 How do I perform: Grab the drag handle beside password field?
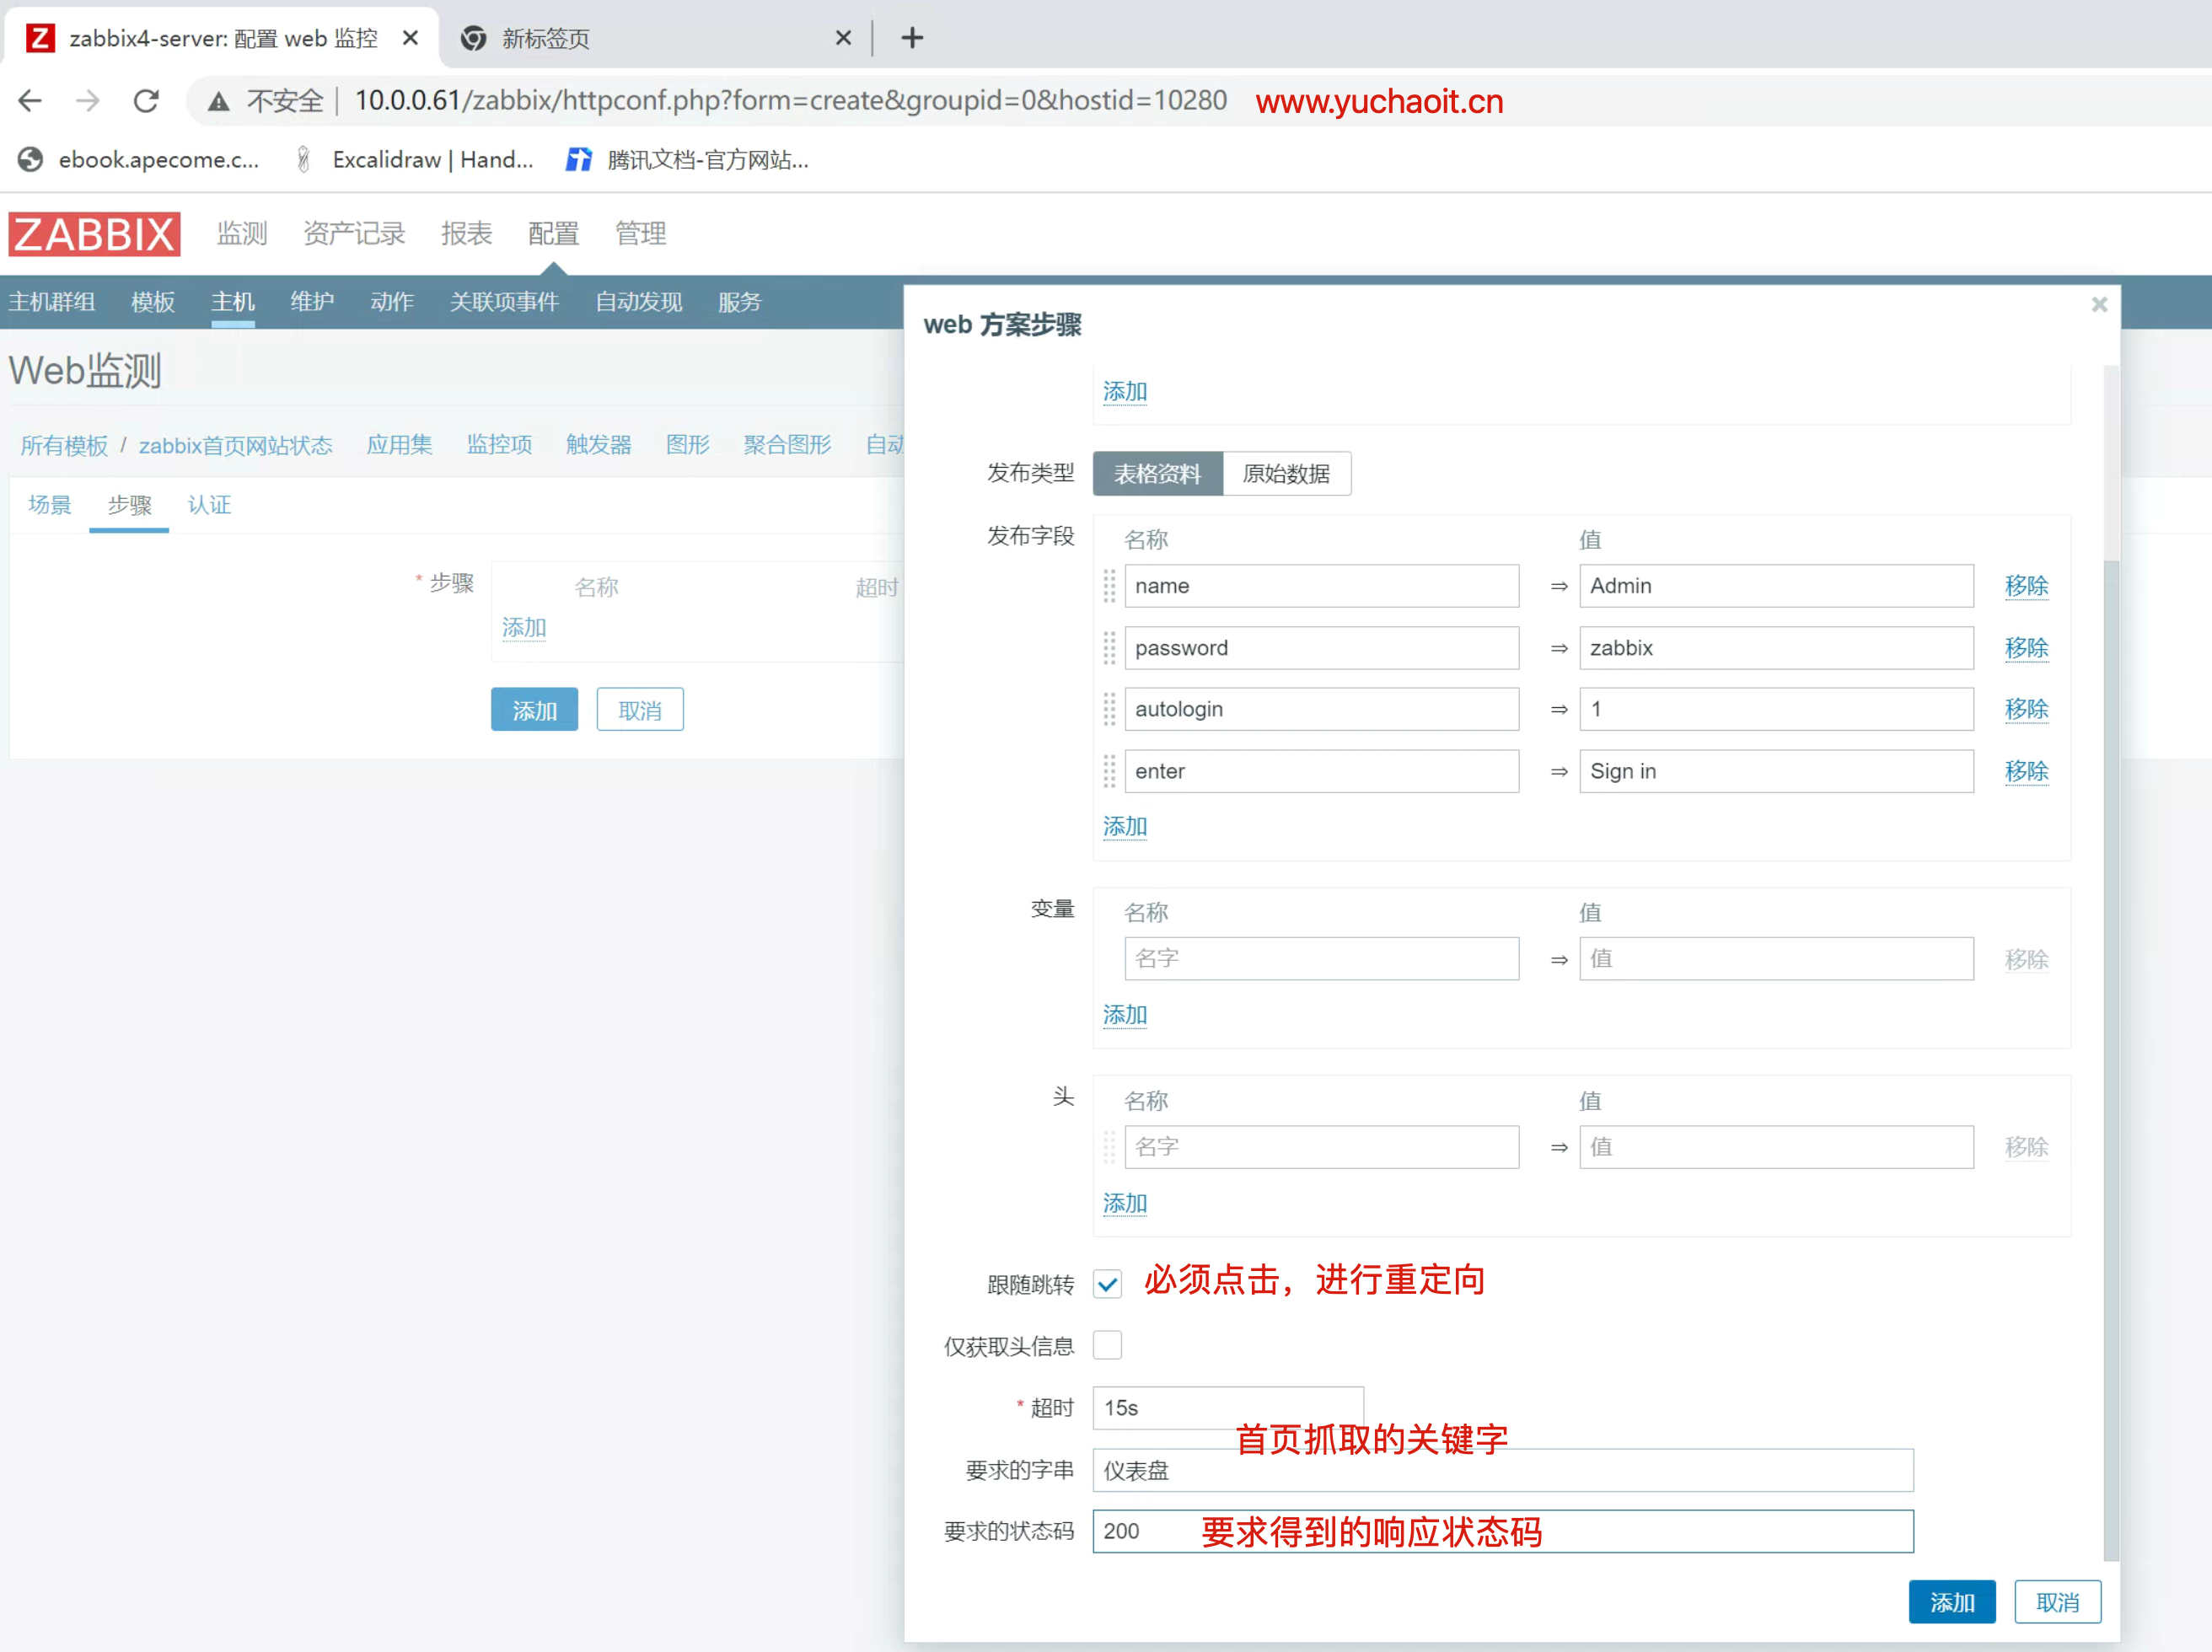[1109, 648]
